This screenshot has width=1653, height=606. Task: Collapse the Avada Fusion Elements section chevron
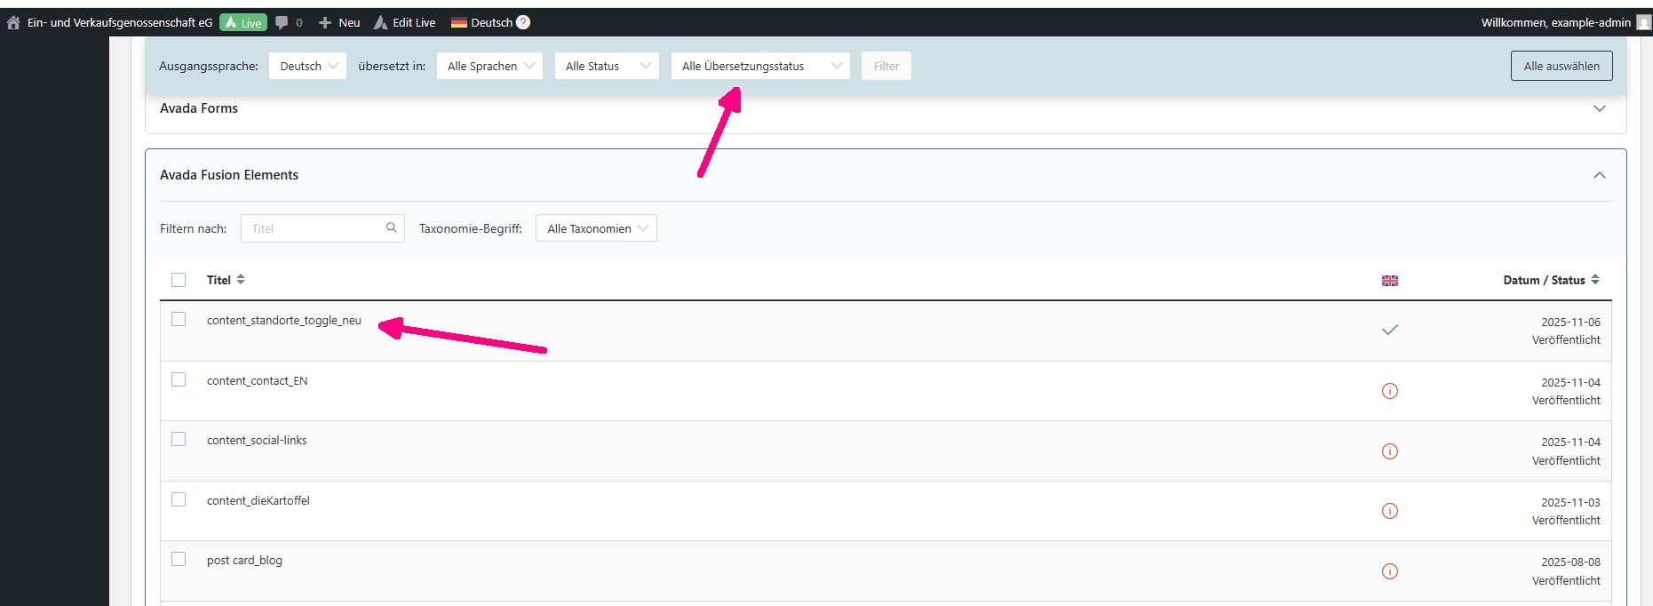coord(1600,175)
